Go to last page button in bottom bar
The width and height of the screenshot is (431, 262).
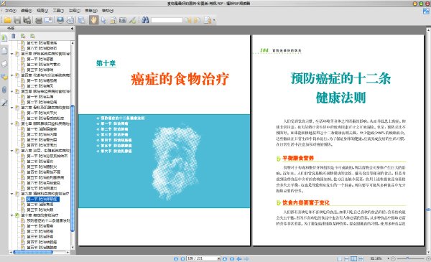[x=232, y=258]
